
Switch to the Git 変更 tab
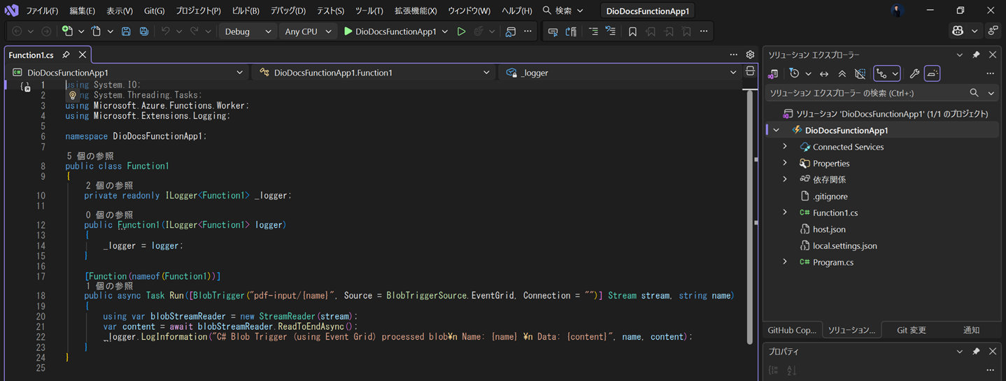911,330
